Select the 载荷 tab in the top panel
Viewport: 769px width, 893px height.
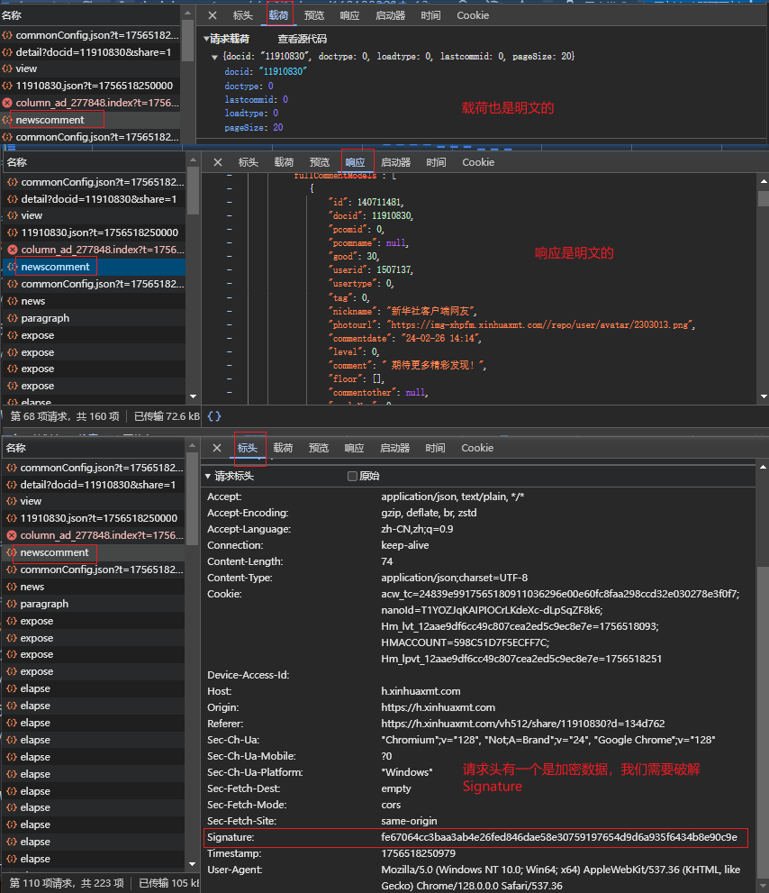[x=279, y=15]
